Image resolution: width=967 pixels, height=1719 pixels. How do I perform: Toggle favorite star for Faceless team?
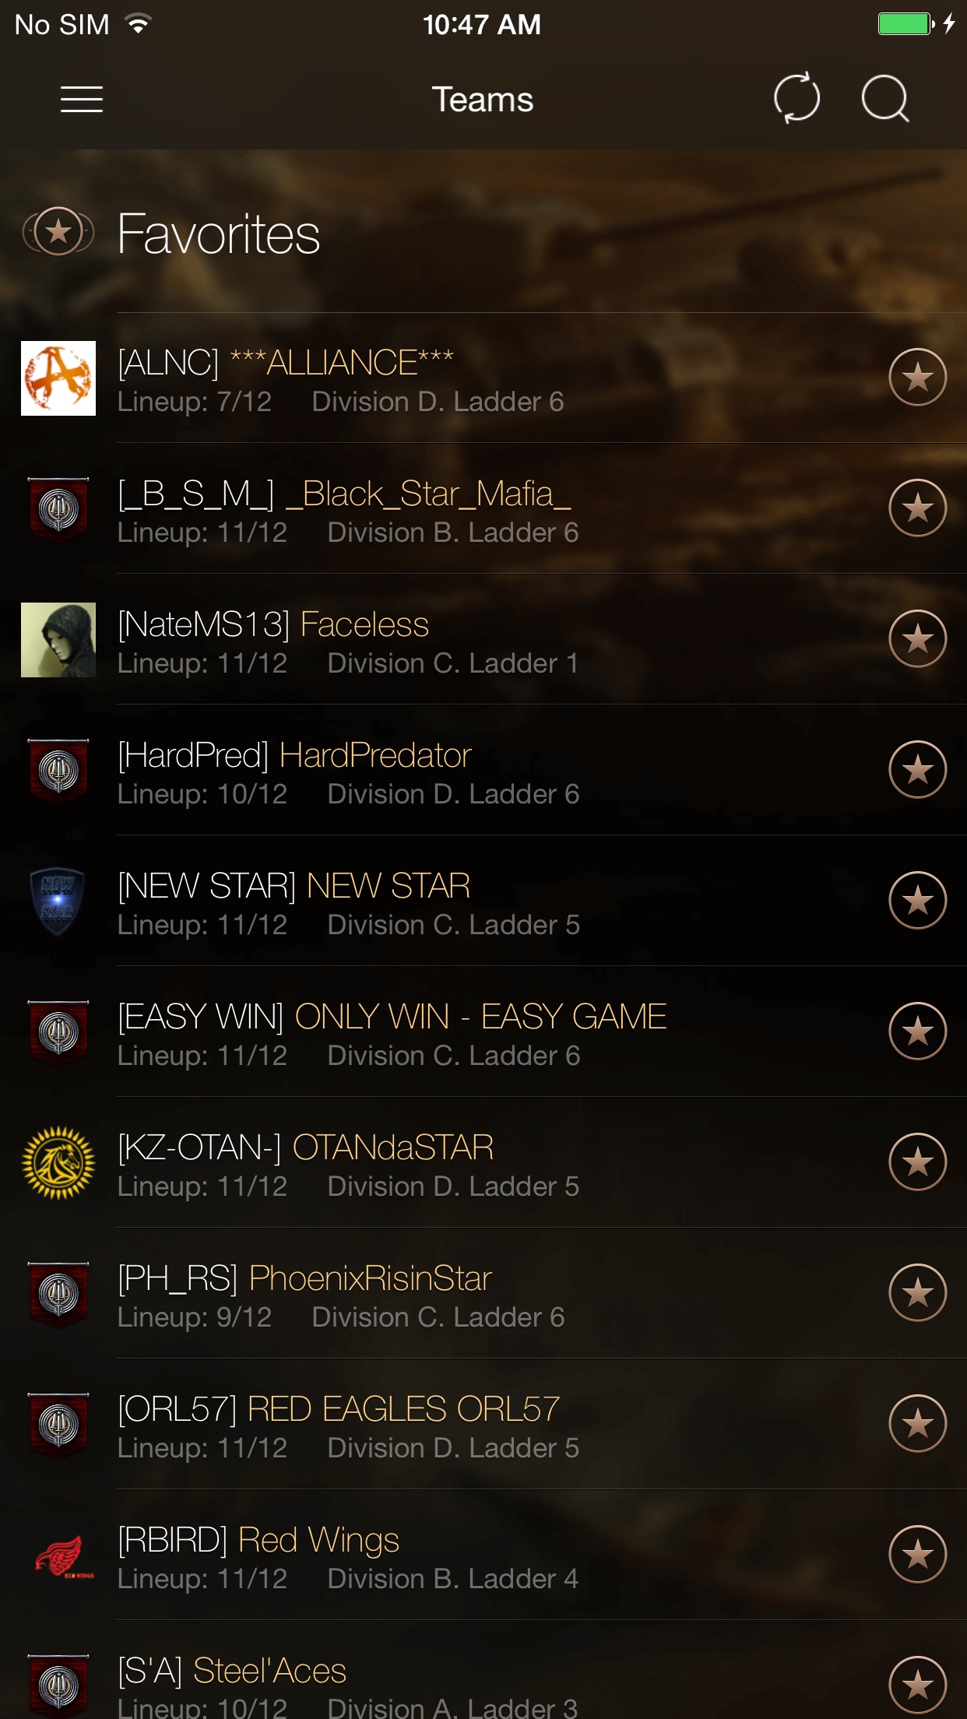(x=918, y=639)
